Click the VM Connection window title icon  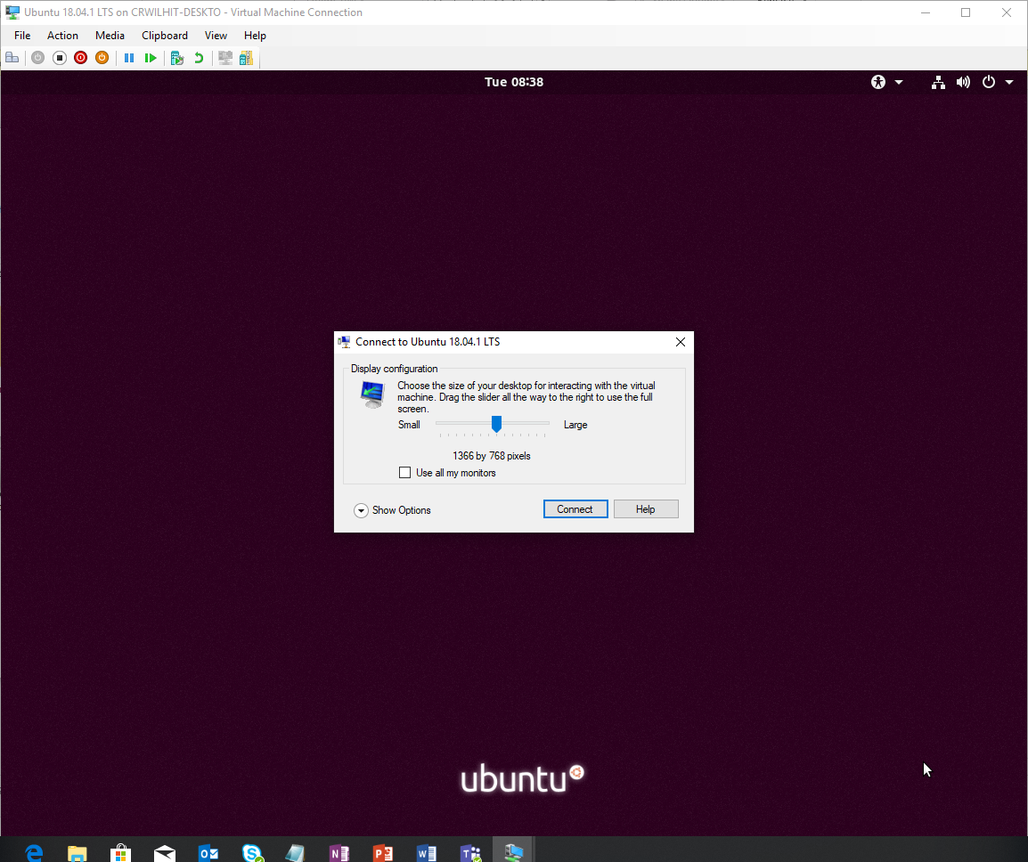12,12
